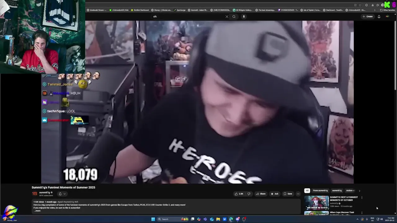The image size is (397, 223).
Task: Open the 'The best streaming' bookmark
Action: (265, 10)
